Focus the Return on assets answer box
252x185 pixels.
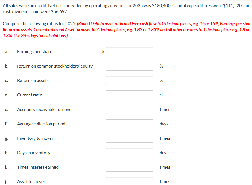[x=130, y=80]
